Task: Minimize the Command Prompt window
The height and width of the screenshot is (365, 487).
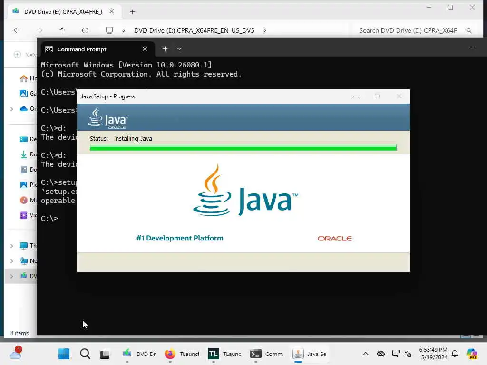Action: tap(471, 47)
